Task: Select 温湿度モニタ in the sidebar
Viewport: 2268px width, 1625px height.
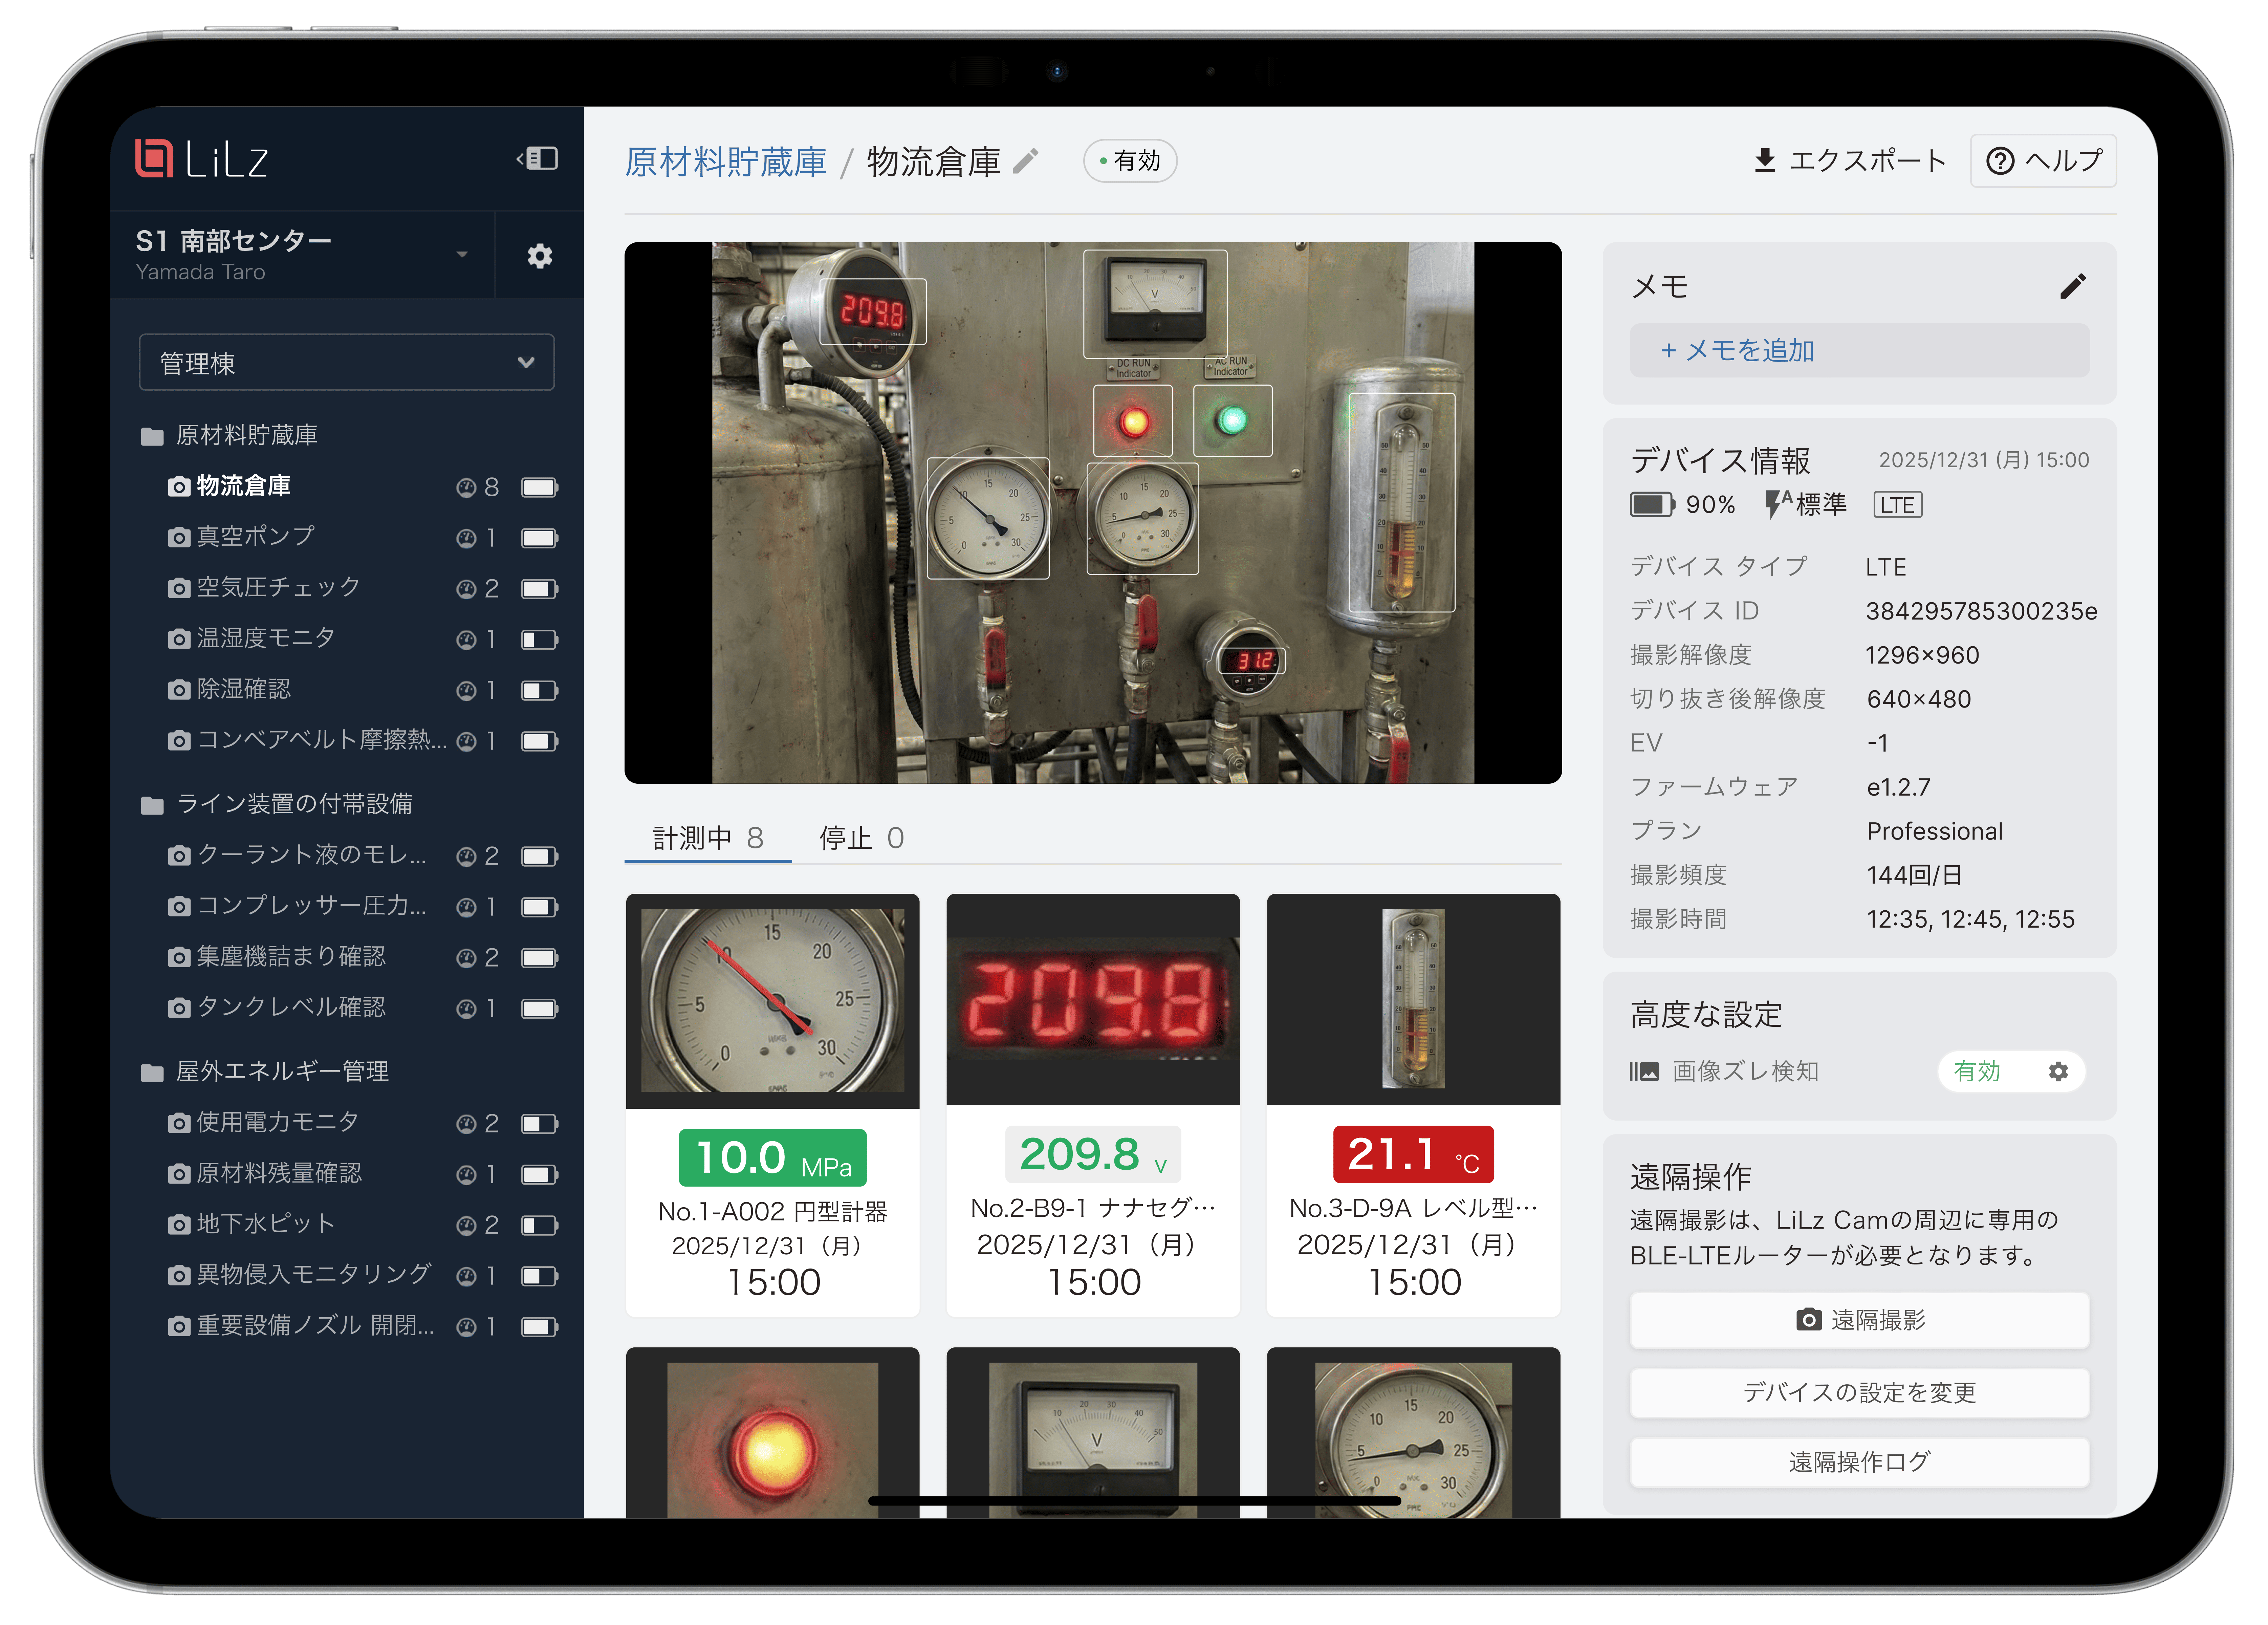Action: [266, 638]
